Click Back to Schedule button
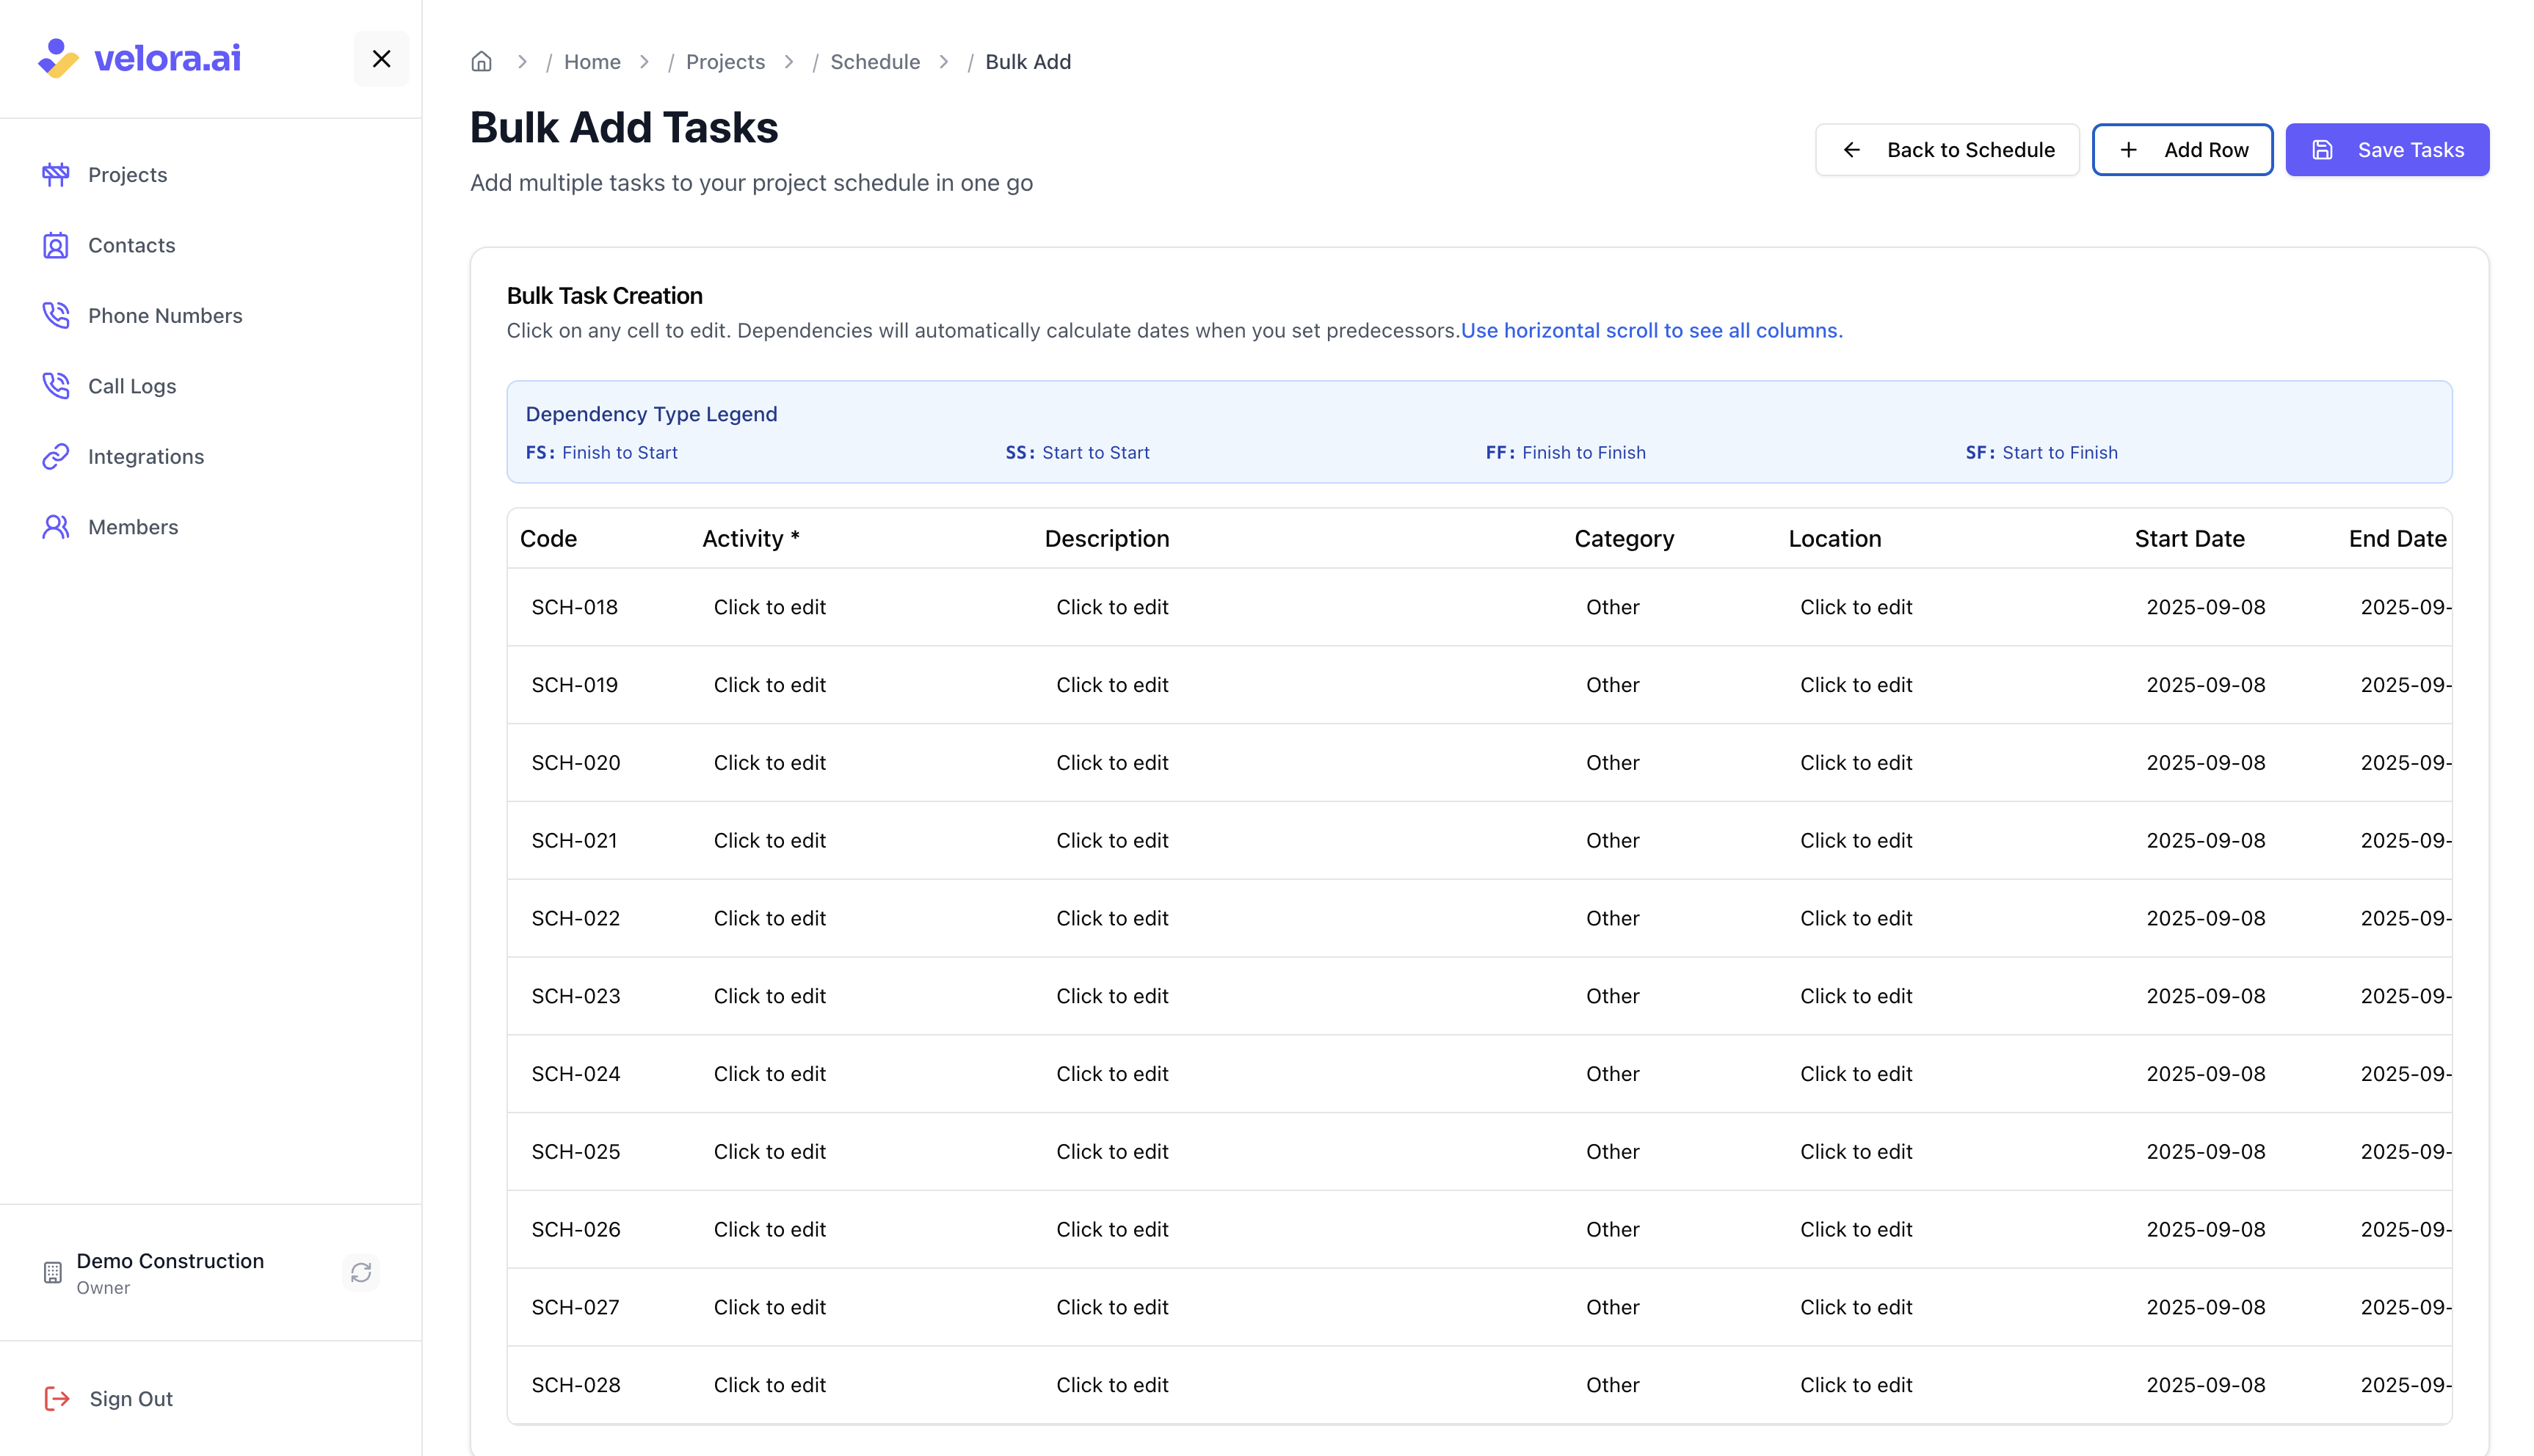The width and height of the screenshot is (2534, 1456). click(1946, 150)
